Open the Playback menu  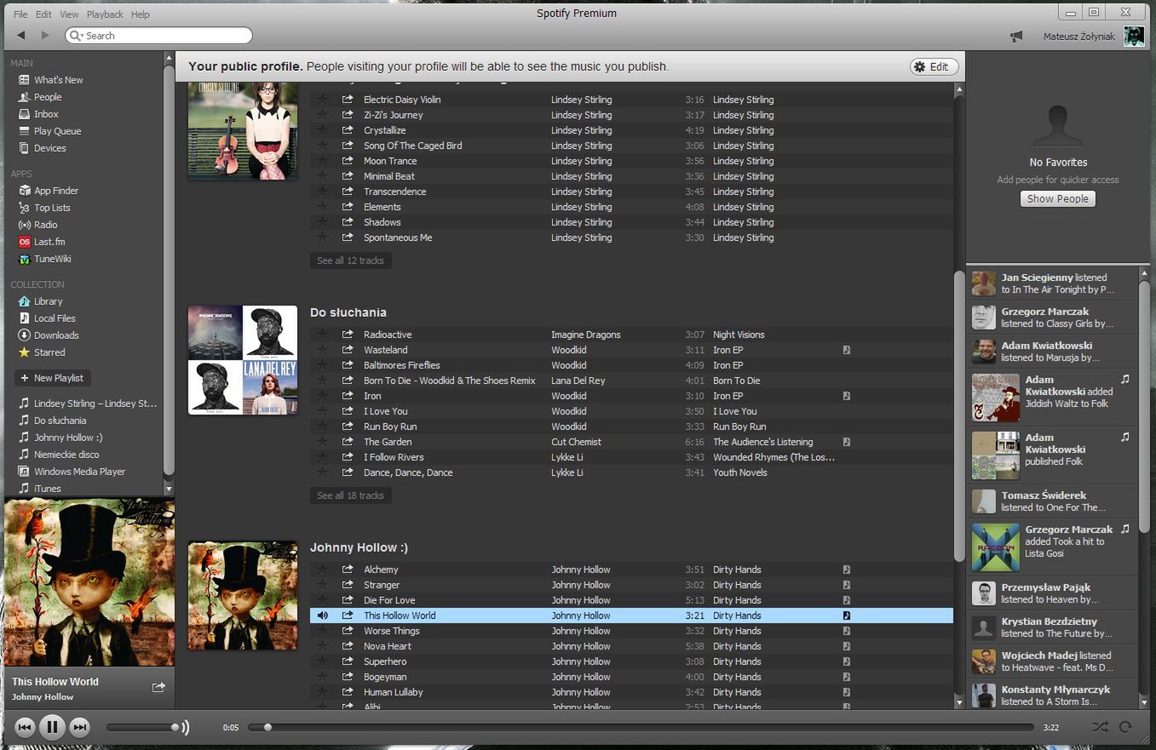[x=105, y=14]
